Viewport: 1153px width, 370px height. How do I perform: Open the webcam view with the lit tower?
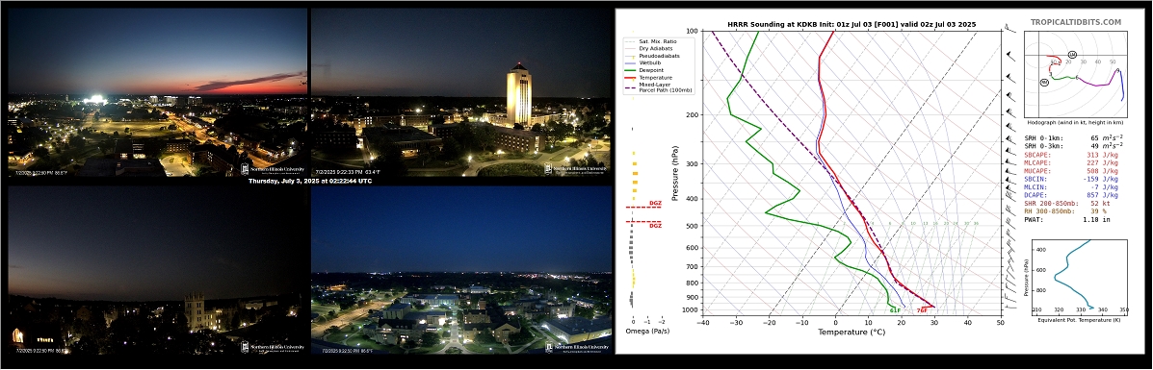click(x=460, y=92)
